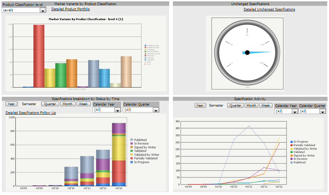Select Quarter in Specification Activity panel

(235, 106)
